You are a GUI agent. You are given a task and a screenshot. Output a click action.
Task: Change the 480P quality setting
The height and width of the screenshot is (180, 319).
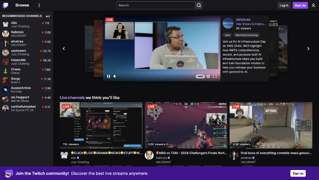click(x=200, y=76)
